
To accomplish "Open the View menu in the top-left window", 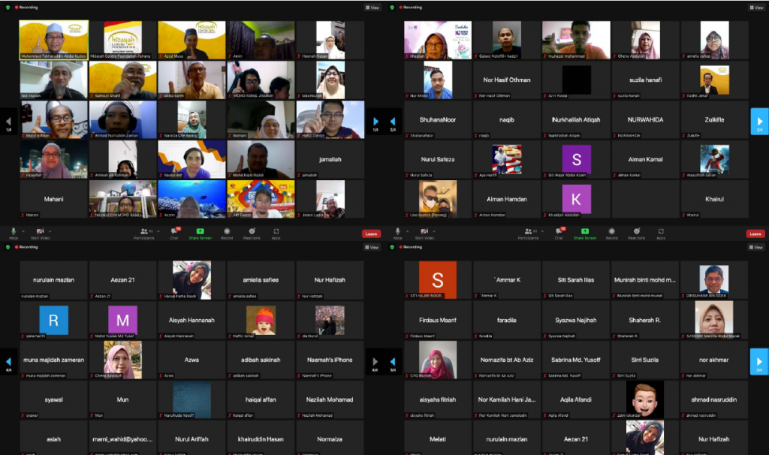I will click(373, 8).
